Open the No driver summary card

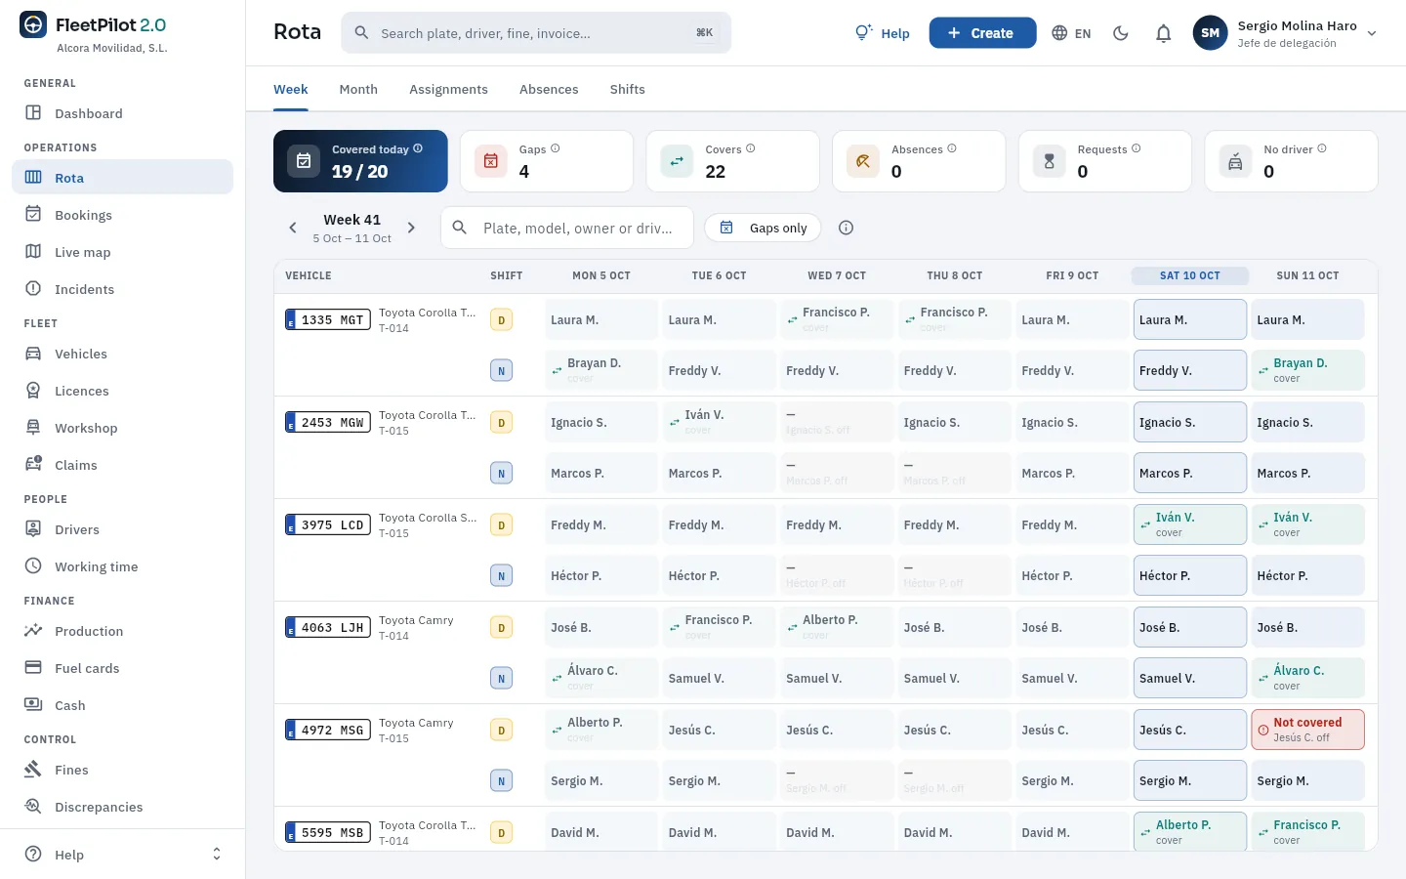pos(1291,161)
